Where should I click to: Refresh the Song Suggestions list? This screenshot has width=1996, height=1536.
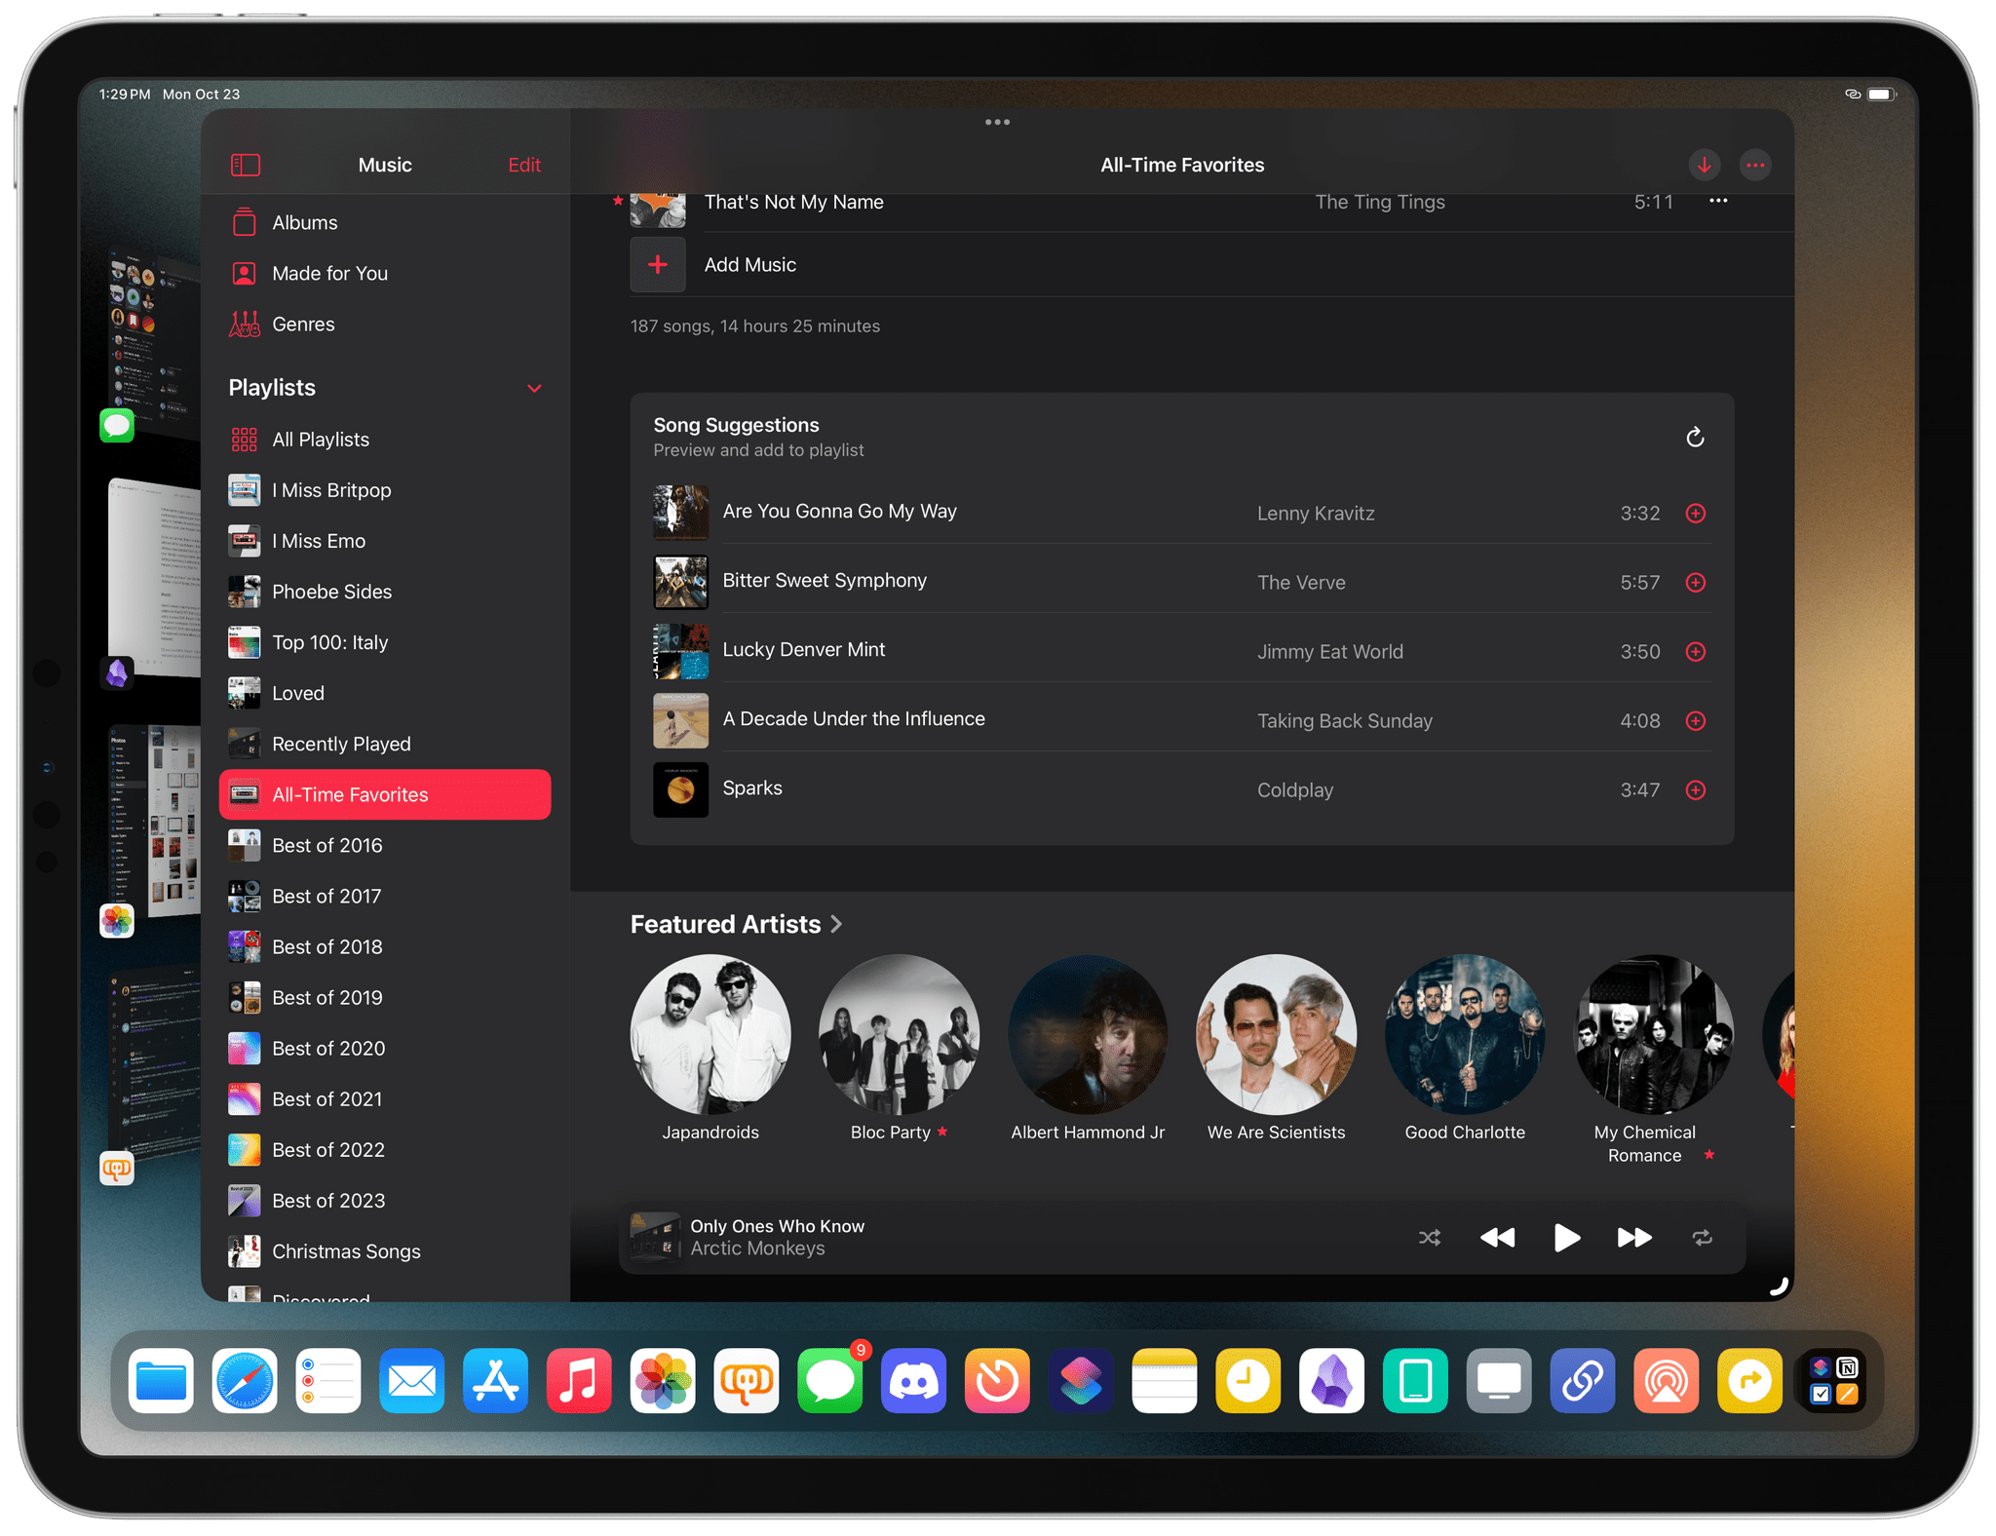pyautogui.click(x=1695, y=438)
